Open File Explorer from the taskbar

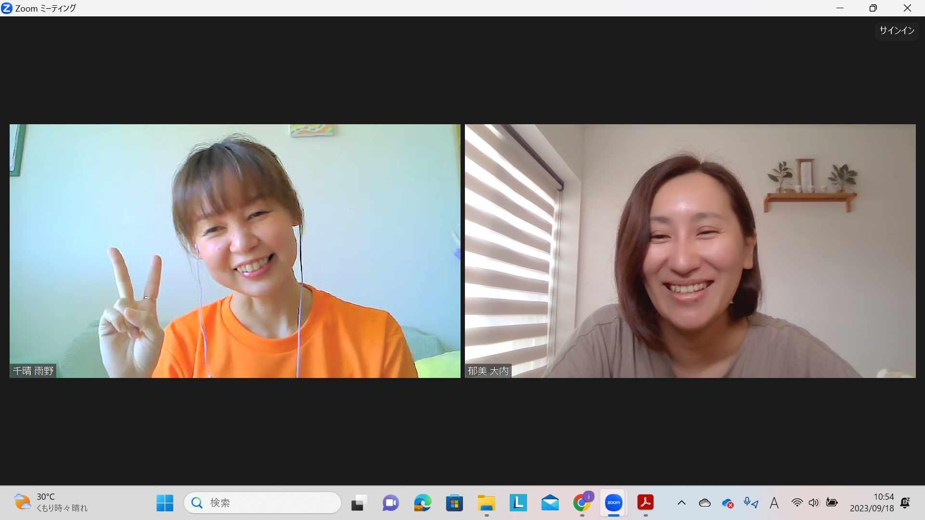[486, 503]
